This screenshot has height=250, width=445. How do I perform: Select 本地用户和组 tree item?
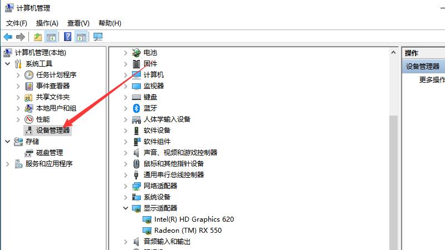click(x=56, y=108)
